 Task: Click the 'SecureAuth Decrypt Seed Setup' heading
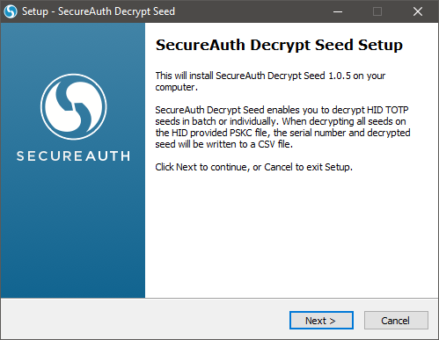pos(279,46)
